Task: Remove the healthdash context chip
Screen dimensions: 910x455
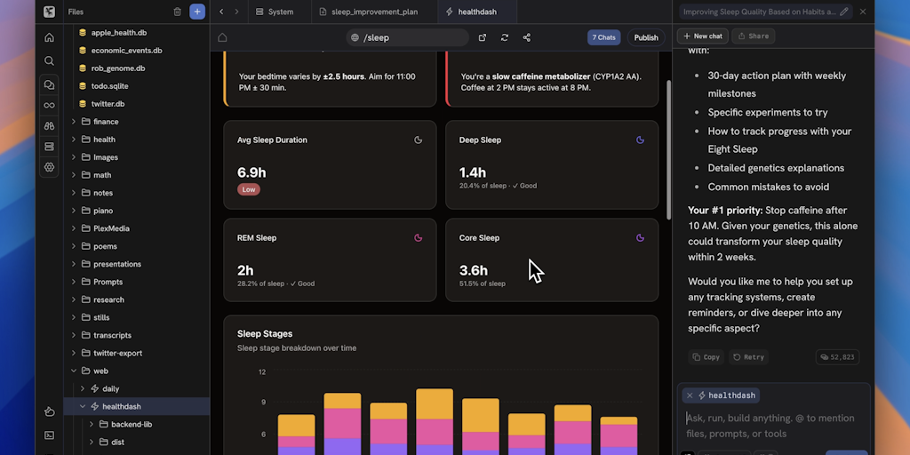Action: [690, 395]
